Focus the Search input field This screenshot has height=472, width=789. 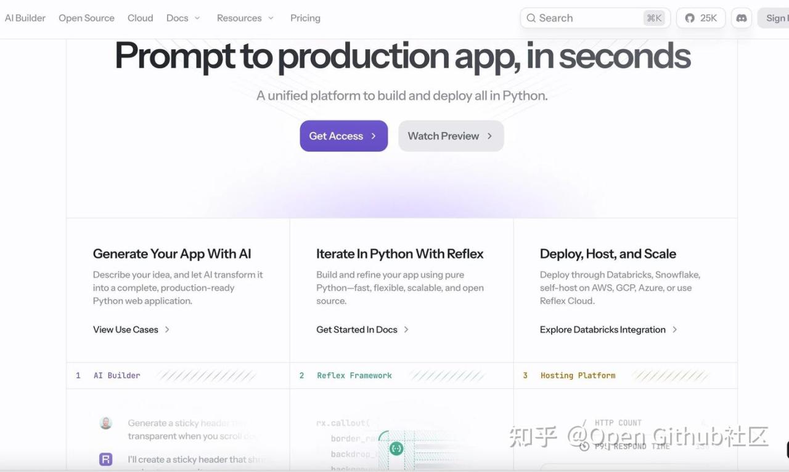(586, 18)
